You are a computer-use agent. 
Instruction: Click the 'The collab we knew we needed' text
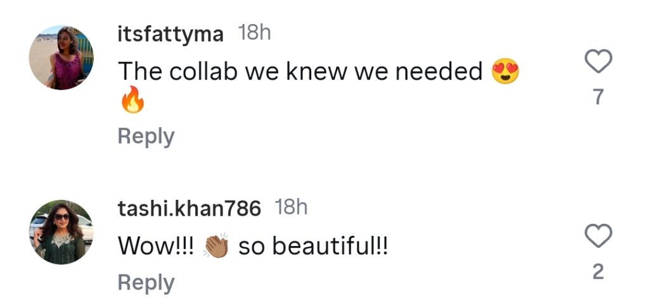coord(300,73)
